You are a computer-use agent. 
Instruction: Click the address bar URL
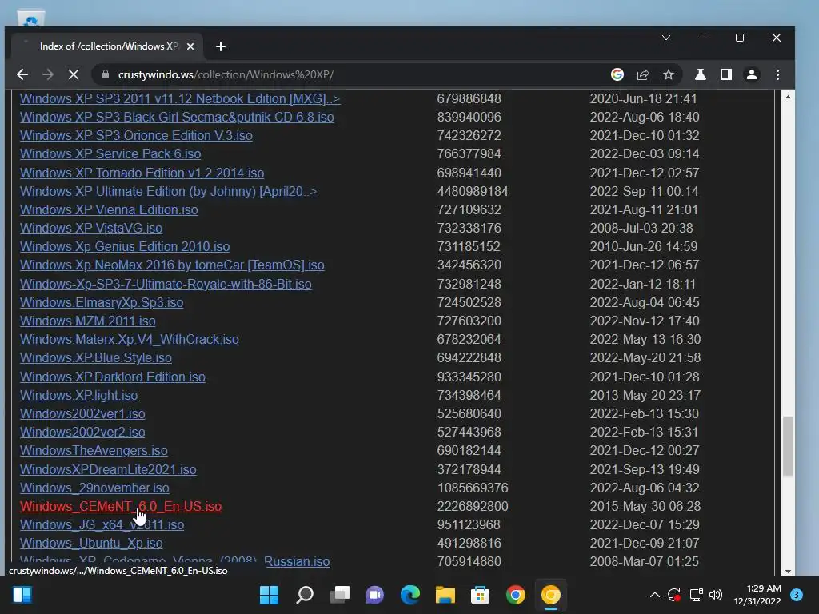226,74
